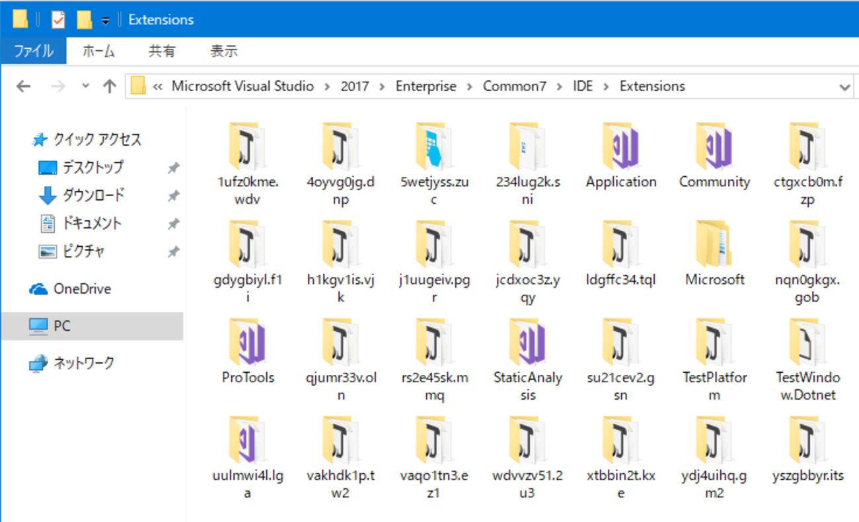Open the ProTools folder icon
859x522 pixels.
click(247, 341)
